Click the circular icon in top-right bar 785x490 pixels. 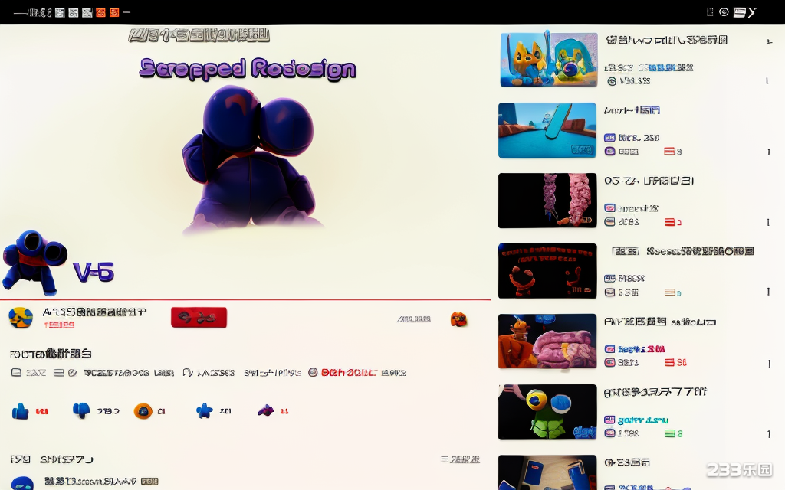[x=723, y=12]
